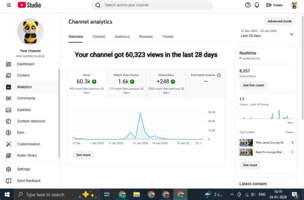304x200 pixels.
Task: Open the Subtitles sidebar icon
Action: [x=9, y=110]
